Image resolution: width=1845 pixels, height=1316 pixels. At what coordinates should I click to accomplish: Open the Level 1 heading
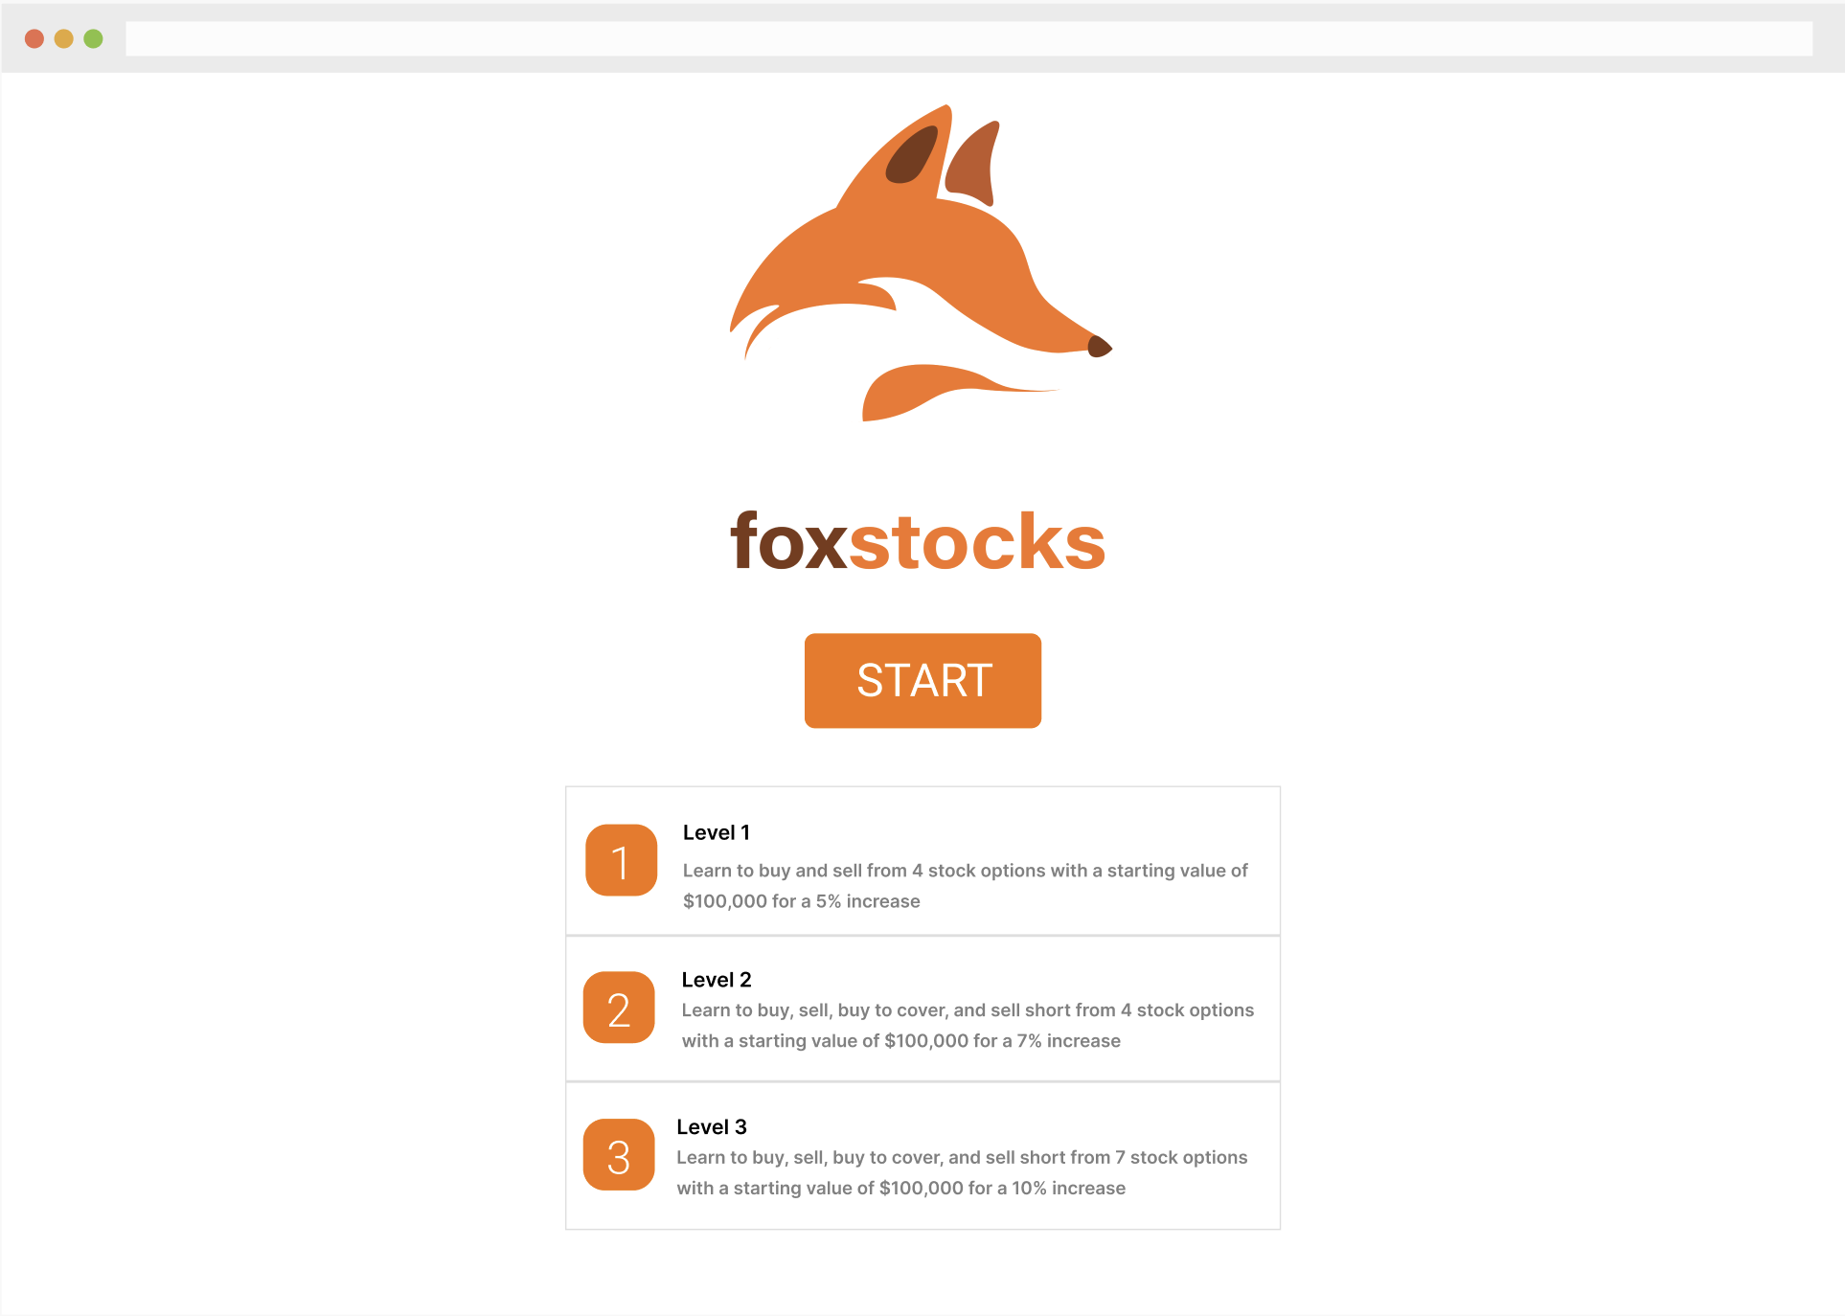(x=717, y=832)
